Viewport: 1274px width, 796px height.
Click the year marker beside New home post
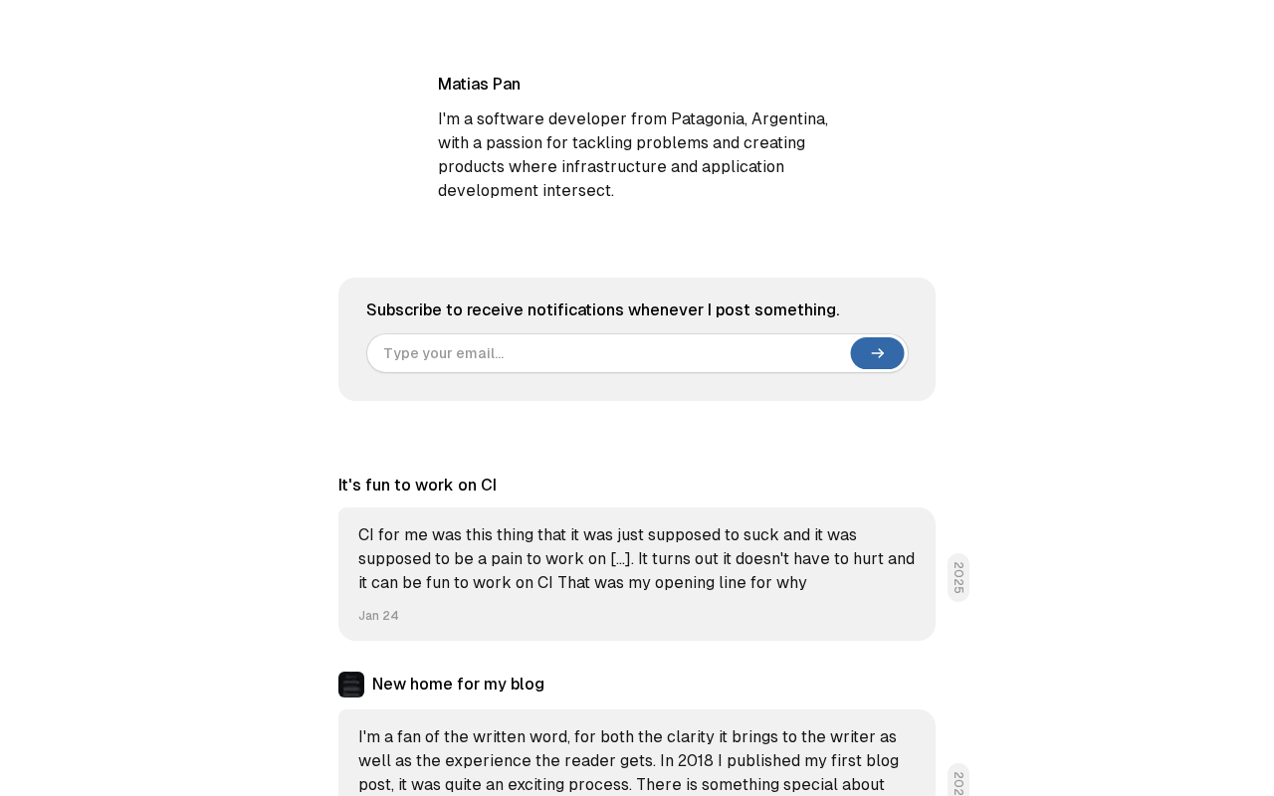(958, 782)
